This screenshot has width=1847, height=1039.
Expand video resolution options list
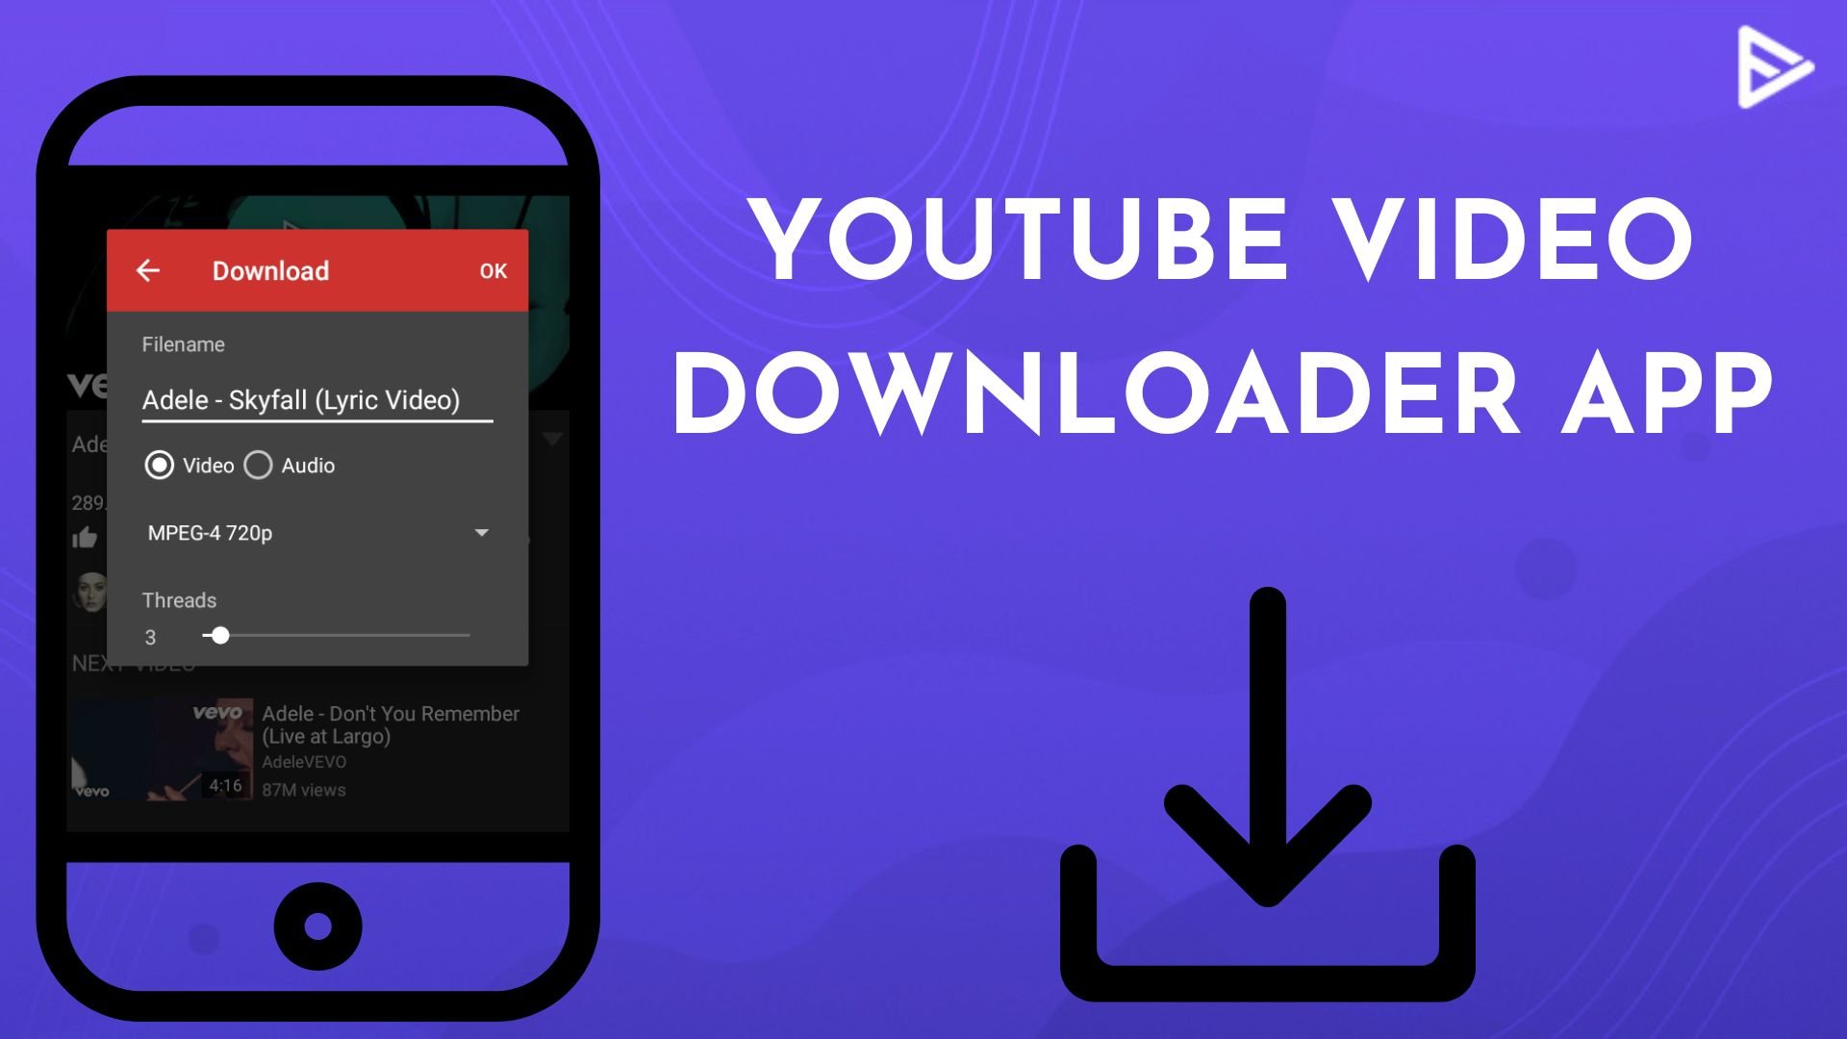(482, 532)
